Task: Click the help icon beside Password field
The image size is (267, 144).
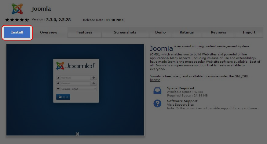Action: (94, 83)
